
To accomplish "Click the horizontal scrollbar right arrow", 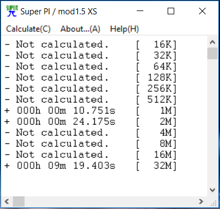I will [x=201, y=201].
